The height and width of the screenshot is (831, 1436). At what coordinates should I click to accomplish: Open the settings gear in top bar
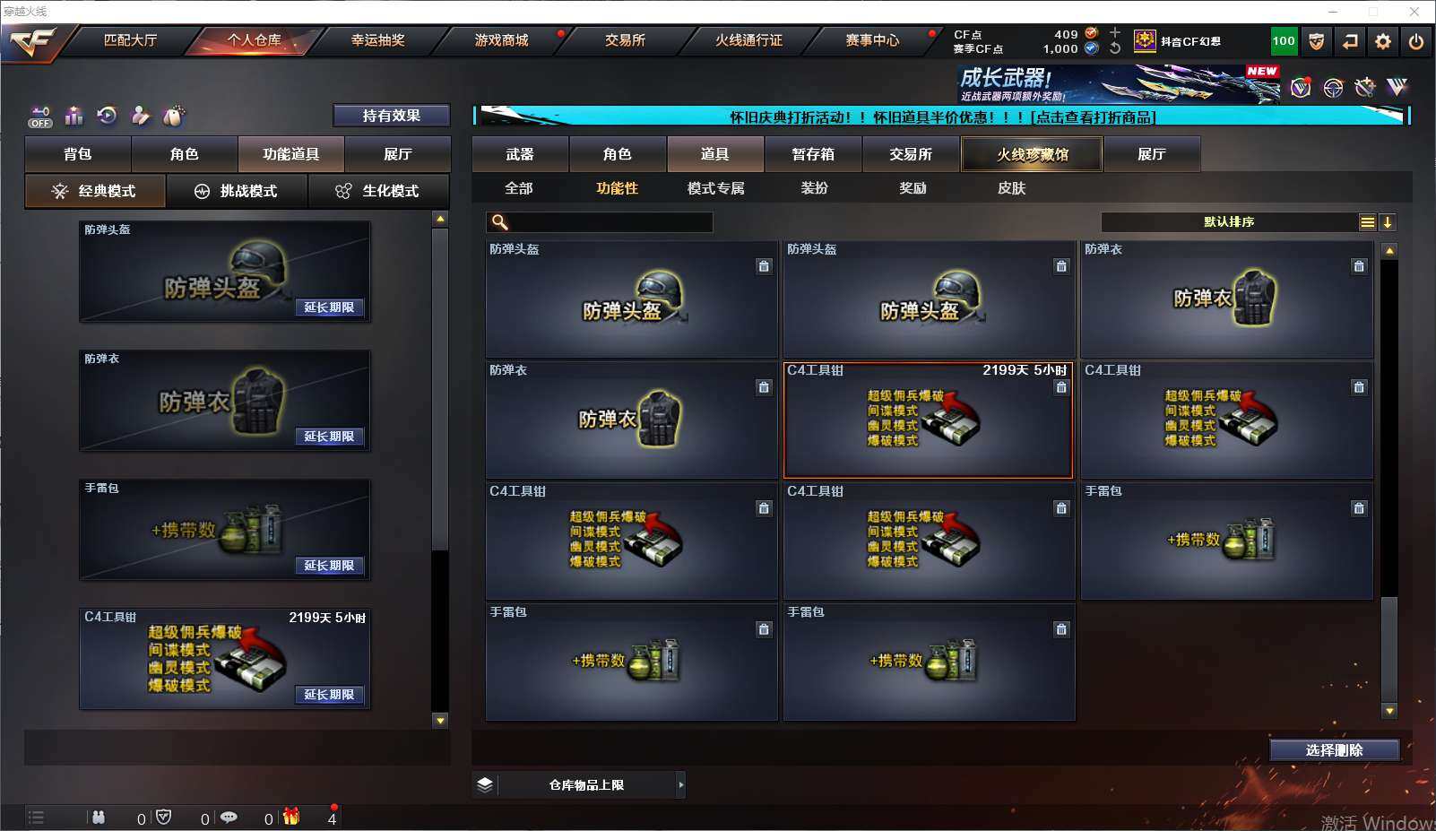tap(1383, 41)
